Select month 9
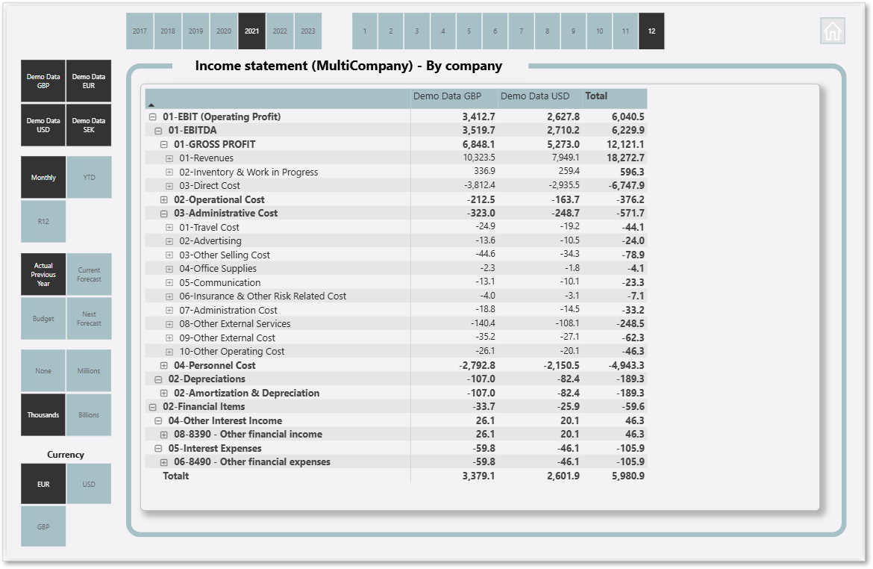Viewport: 873px width, 569px height. [574, 31]
